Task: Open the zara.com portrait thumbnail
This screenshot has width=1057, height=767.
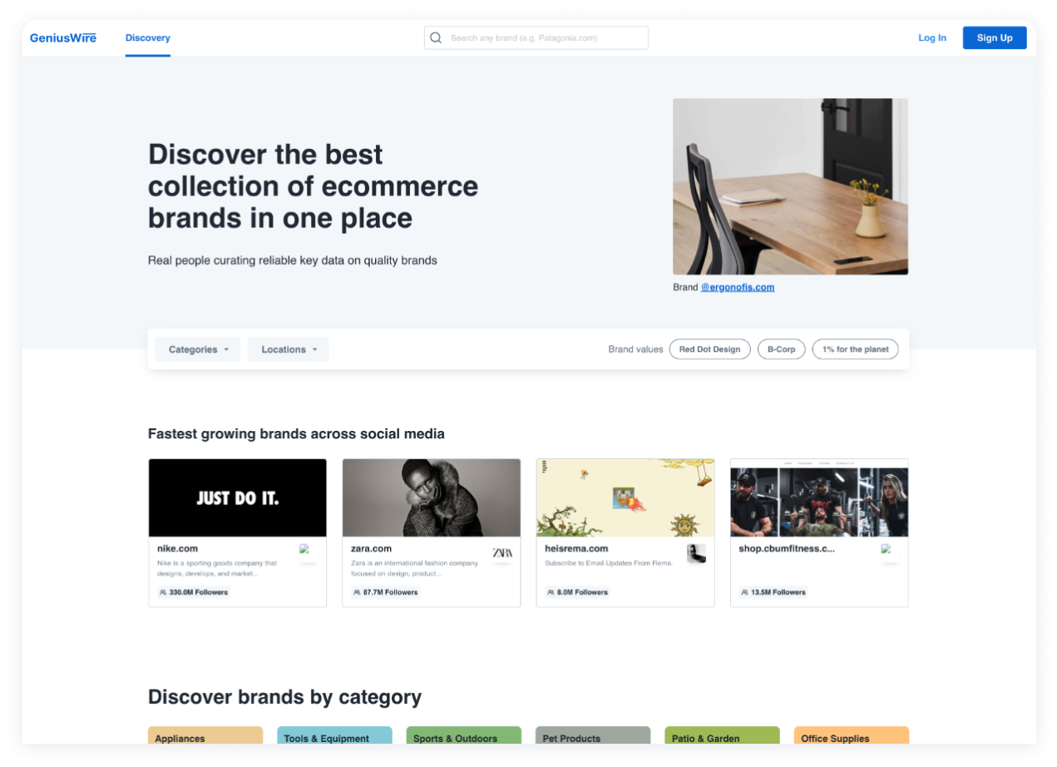Action: pos(432,497)
